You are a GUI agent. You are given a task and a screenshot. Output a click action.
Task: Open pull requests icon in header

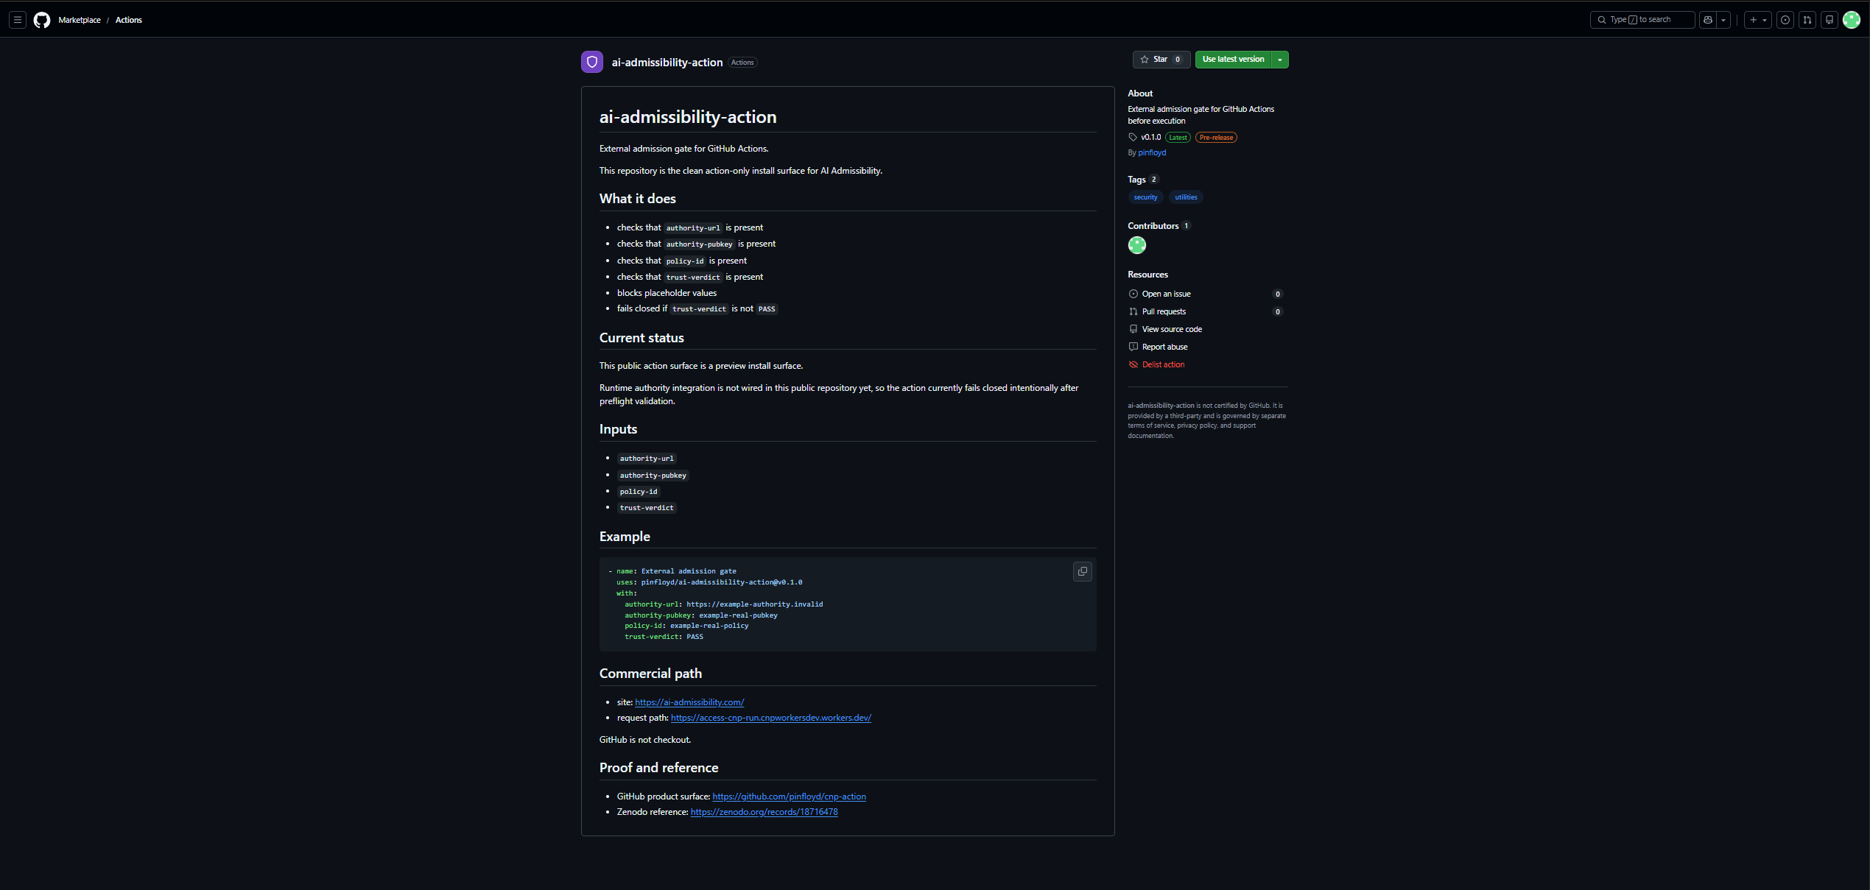(x=1807, y=20)
